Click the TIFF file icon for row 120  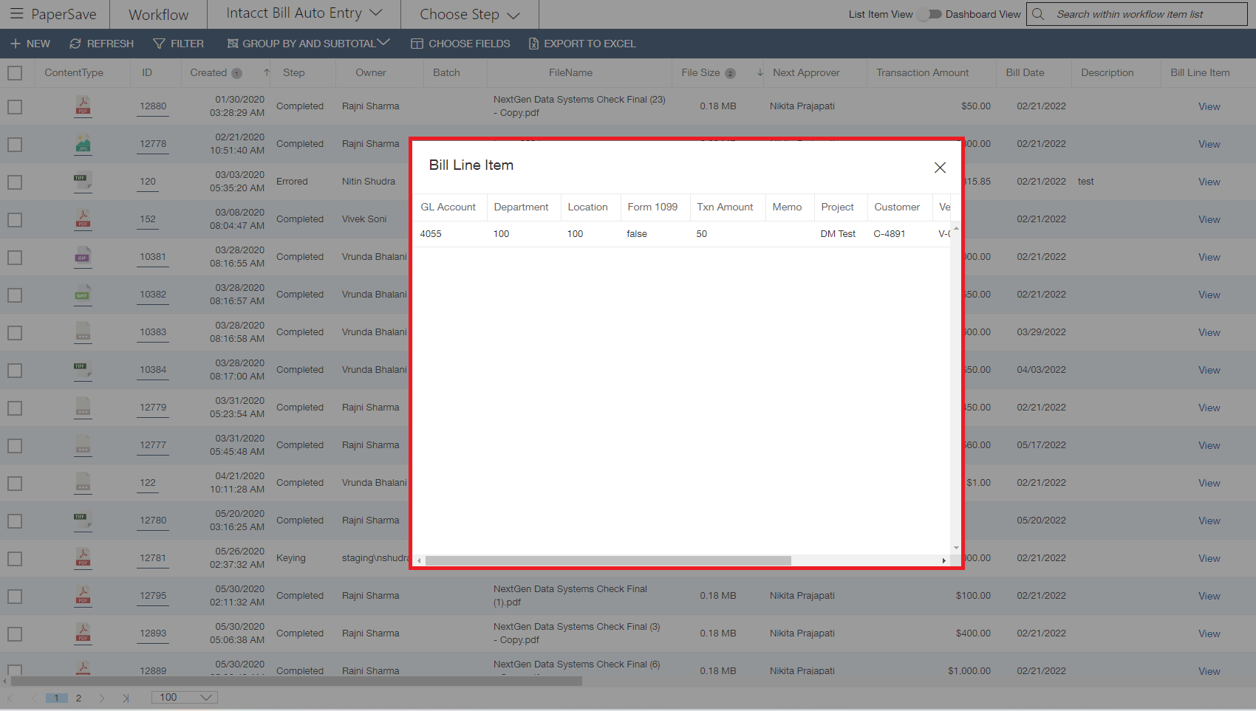(83, 181)
